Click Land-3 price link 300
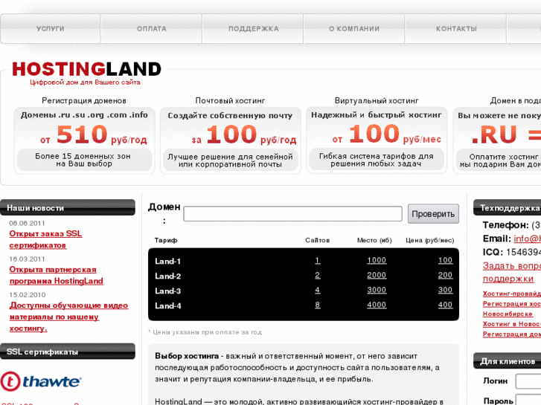 click(x=445, y=291)
